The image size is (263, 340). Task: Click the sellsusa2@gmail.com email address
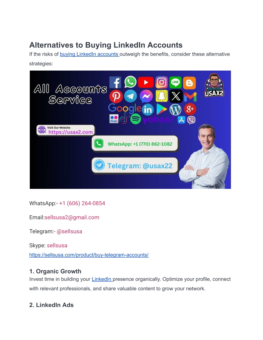point(72,217)
